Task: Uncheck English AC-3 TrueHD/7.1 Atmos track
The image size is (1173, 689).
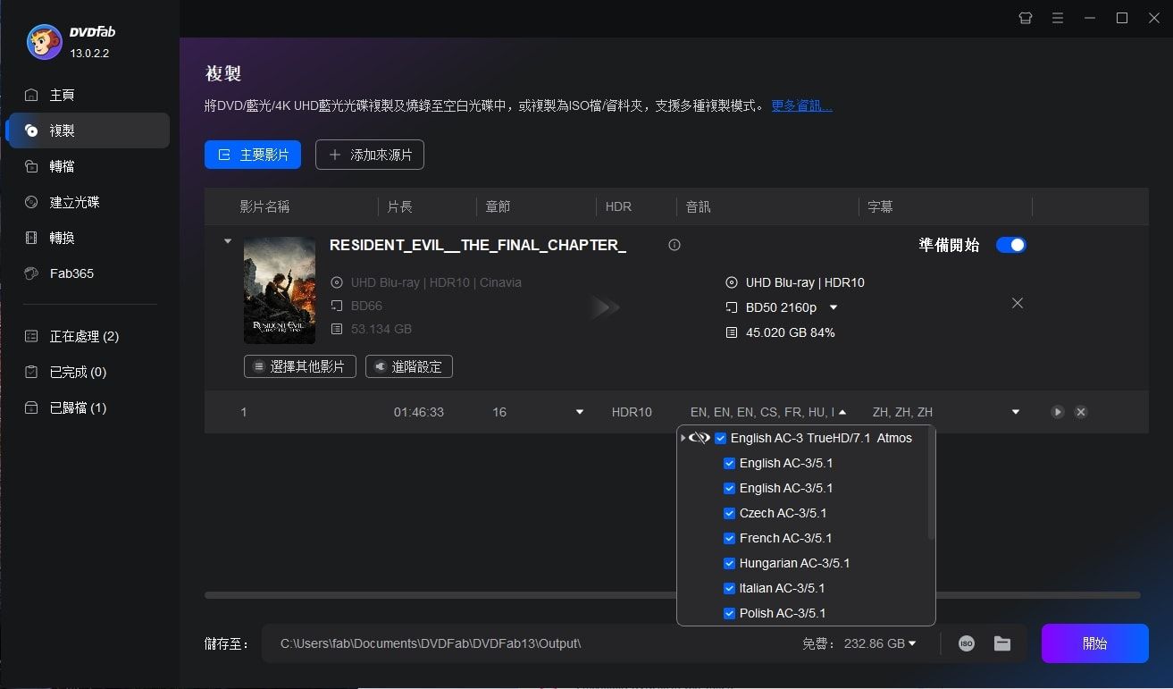Action: pyautogui.click(x=721, y=438)
